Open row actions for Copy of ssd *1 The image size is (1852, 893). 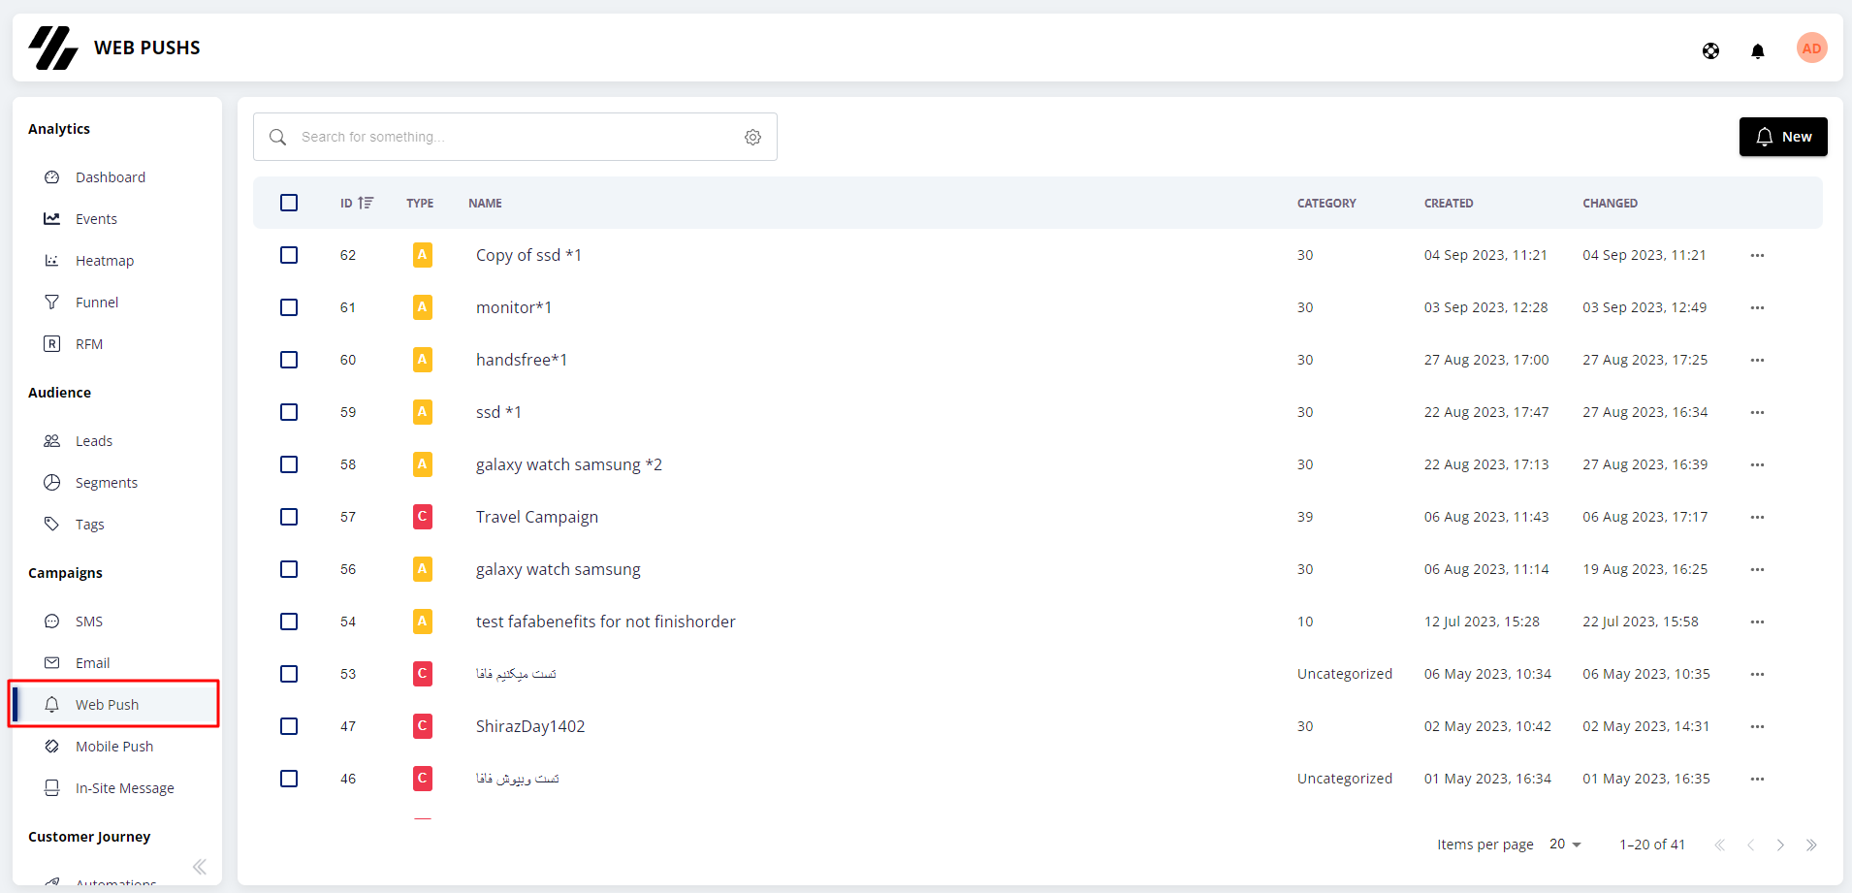(x=1757, y=255)
